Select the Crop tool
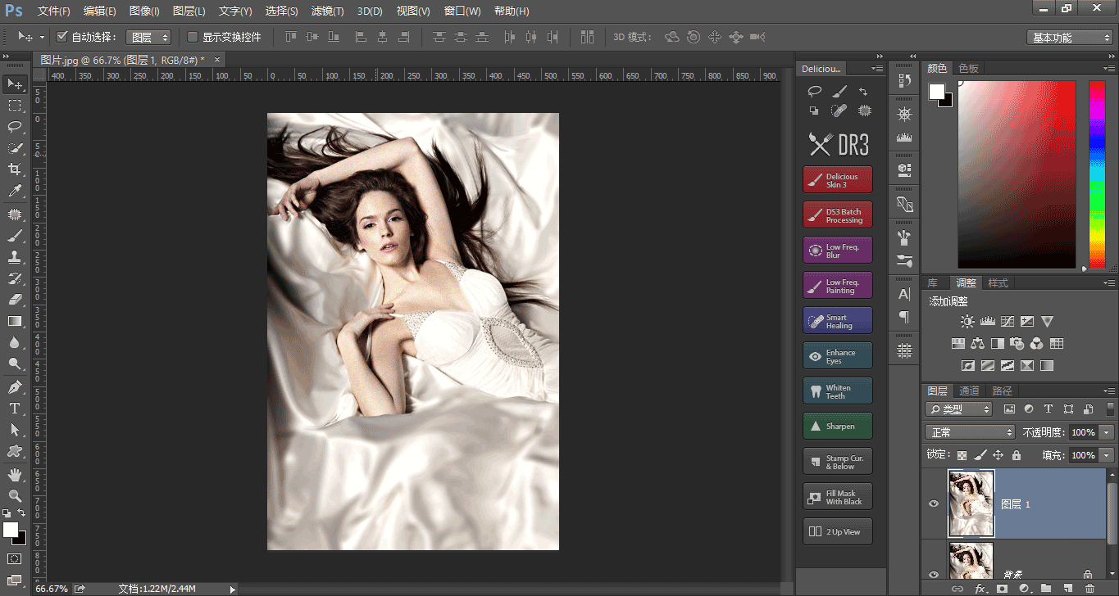The height and width of the screenshot is (596, 1119). click(15, 169)
